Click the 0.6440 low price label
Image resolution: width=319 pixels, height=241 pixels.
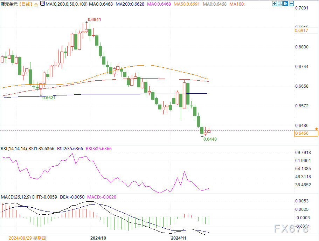coord(210,139)
